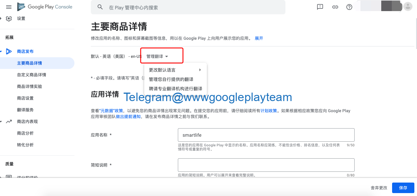Select 管理您自行提供的翻译 menu option

coord(176,79)
